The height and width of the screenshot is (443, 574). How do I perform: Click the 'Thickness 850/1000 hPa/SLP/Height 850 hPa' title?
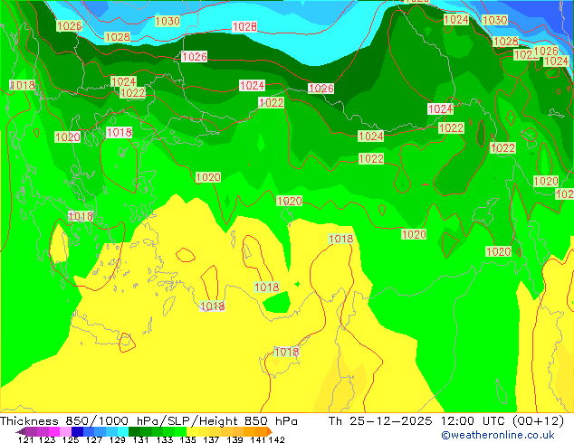[x=148, y=421]
